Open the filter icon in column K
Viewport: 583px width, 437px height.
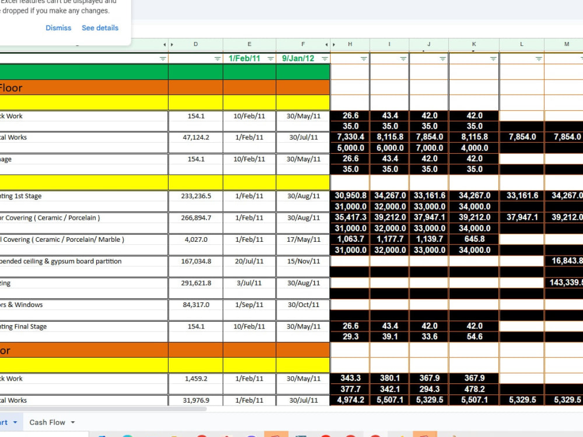click(493, 59)
